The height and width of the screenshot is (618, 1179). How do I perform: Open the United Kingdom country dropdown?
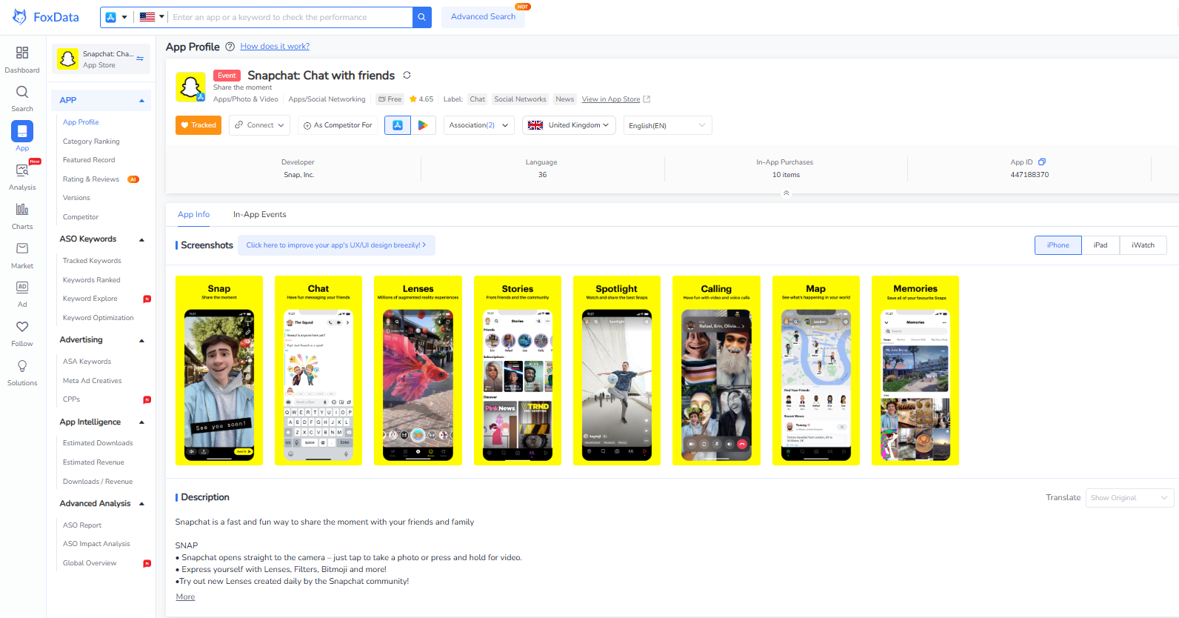click(569, 125)
